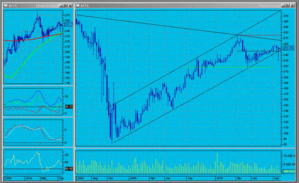Maximize the large right chart window
The image size is (299, 183).
tap(287, 6)
